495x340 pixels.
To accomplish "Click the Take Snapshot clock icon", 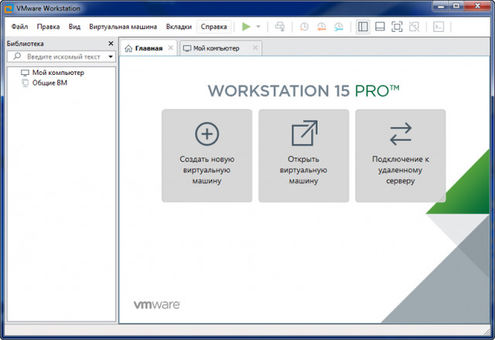I will [304, 26].
